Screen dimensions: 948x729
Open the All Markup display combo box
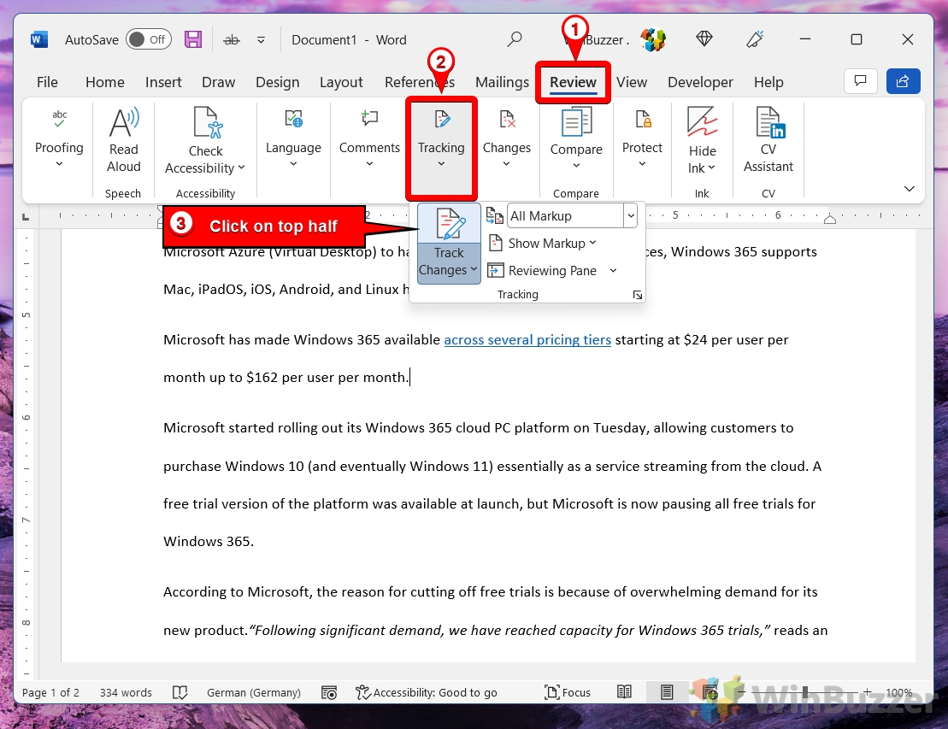[x=572, y=216]
